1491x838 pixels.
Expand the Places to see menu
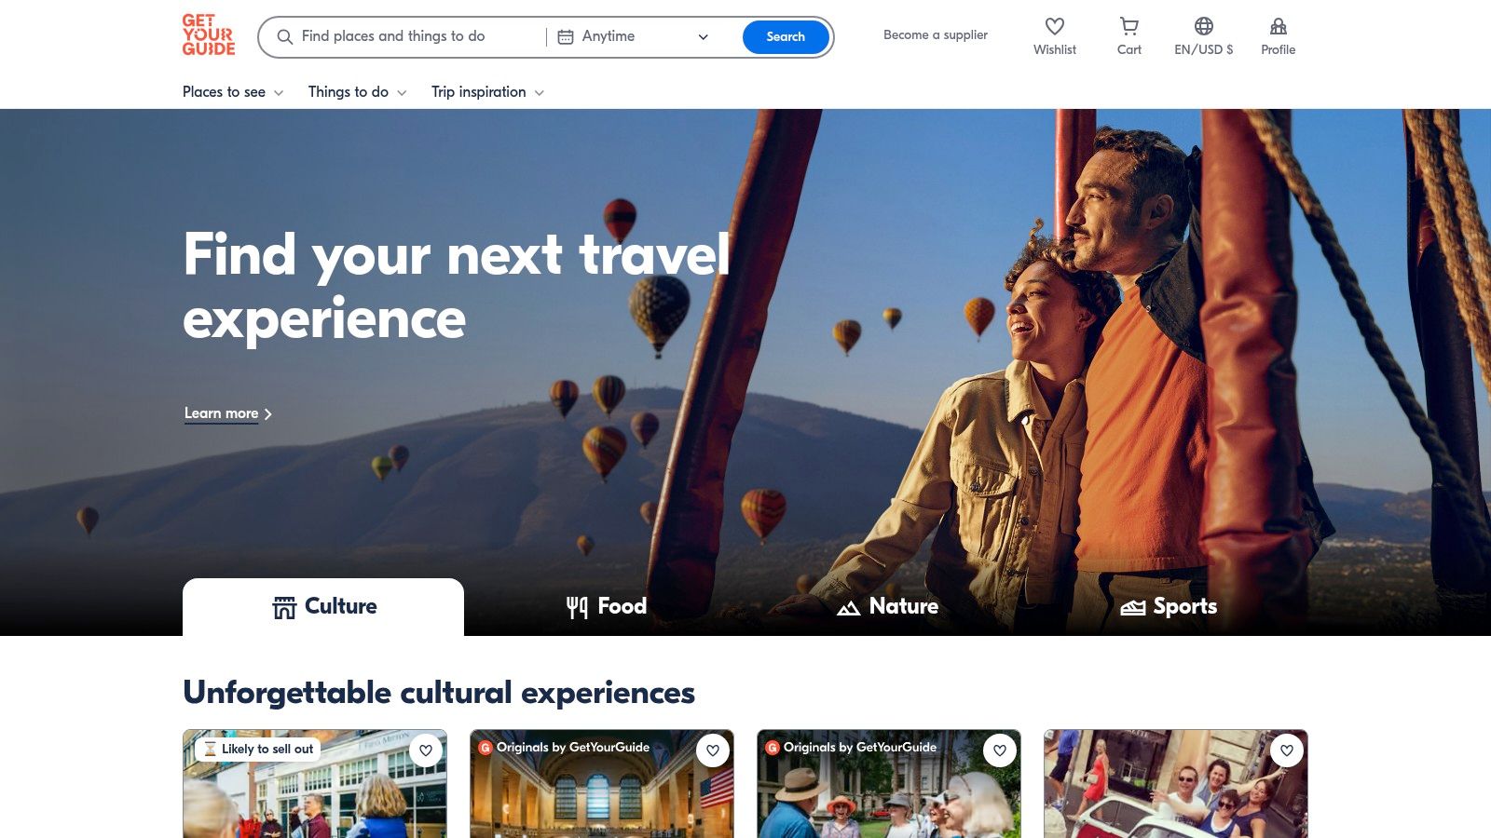click(x=233, y=92)
